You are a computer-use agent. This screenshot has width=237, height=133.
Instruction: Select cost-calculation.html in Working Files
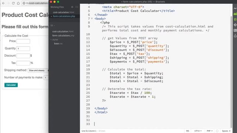(64, 12)
